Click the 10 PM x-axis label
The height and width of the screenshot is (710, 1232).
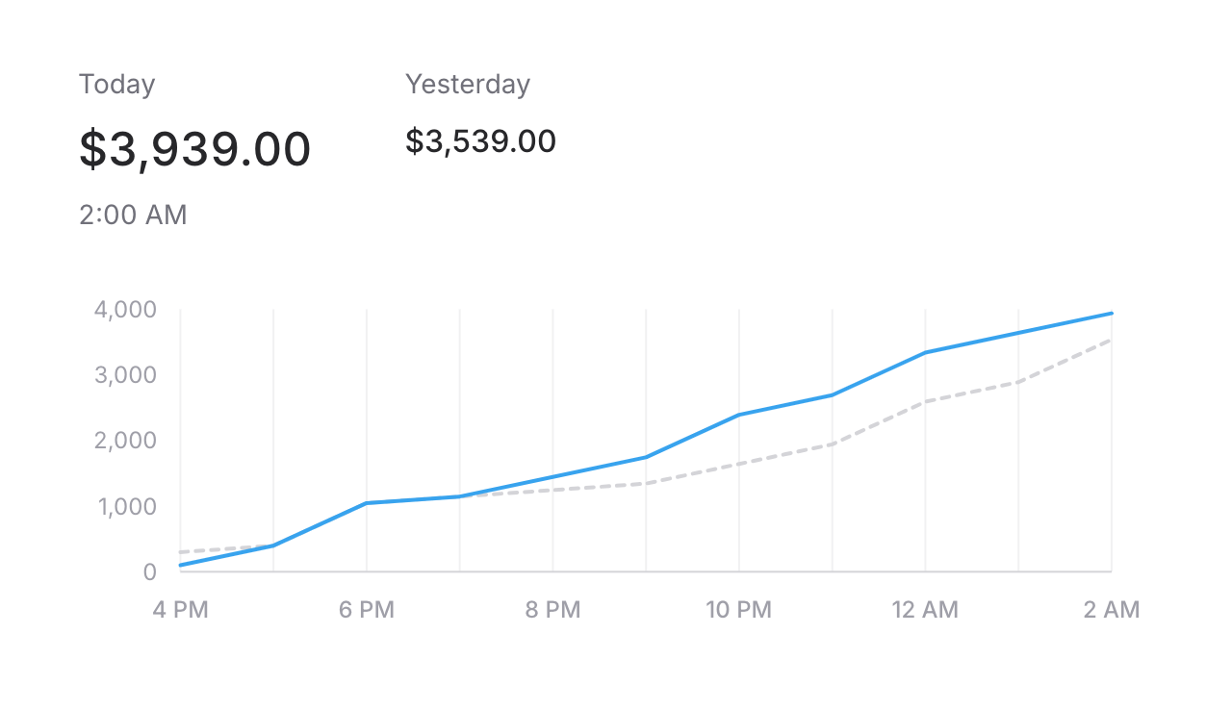coord(738,610)
